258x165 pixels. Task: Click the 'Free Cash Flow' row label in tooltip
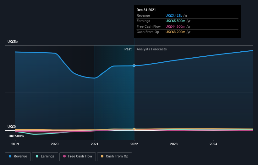[149, 26]
